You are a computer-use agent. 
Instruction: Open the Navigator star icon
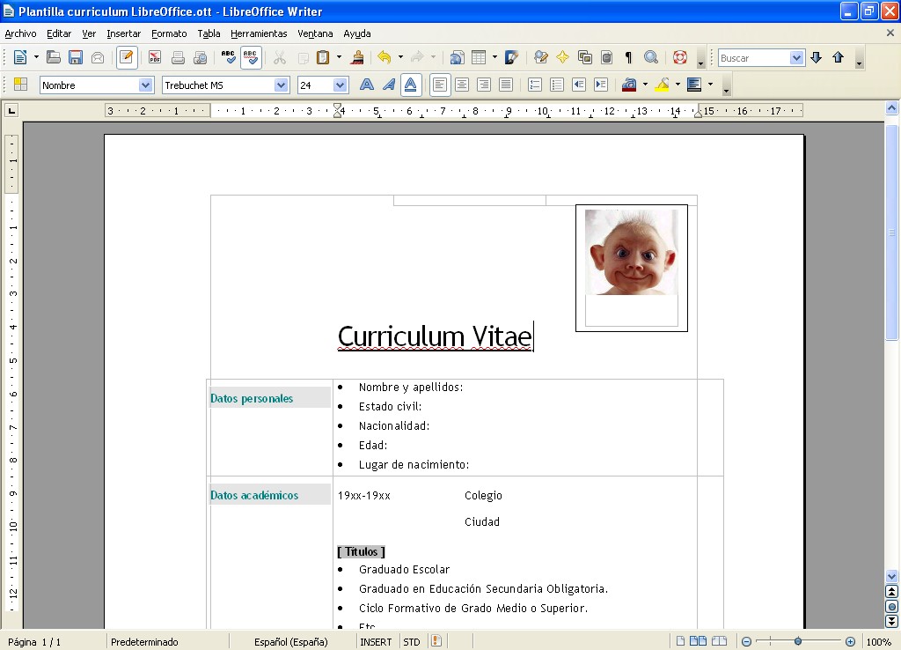[x=562, y=57]
